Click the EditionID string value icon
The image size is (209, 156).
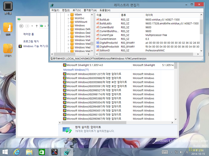(98, 50)
